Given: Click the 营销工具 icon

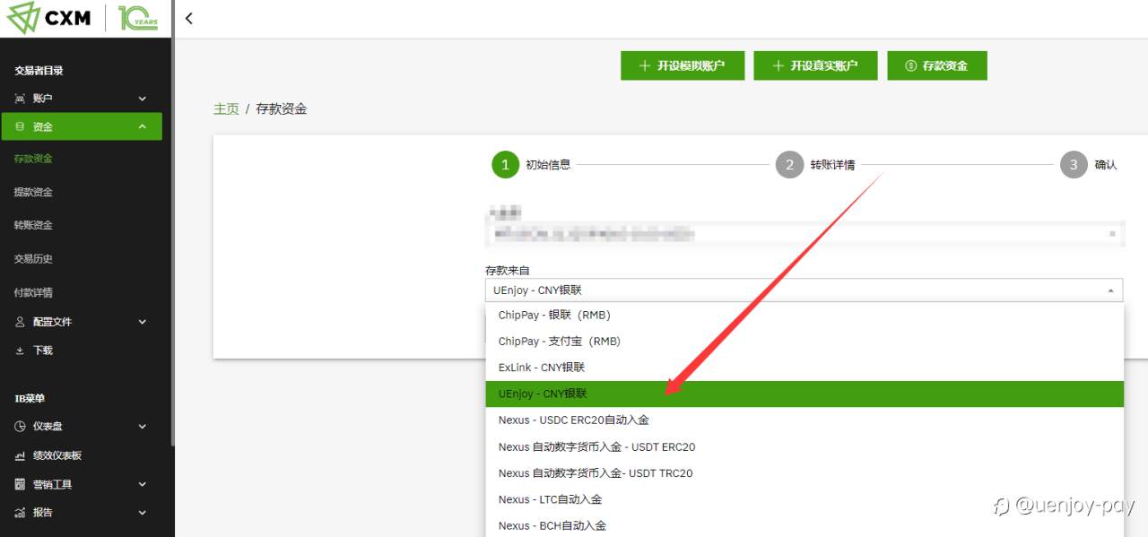Looking at the screenshot, I should (x=20, y=484).
